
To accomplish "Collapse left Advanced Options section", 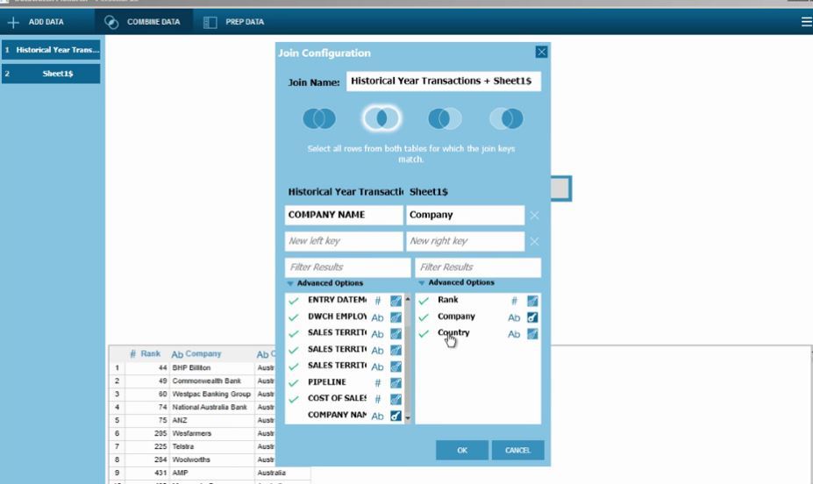I will click(x=290, y=283).
